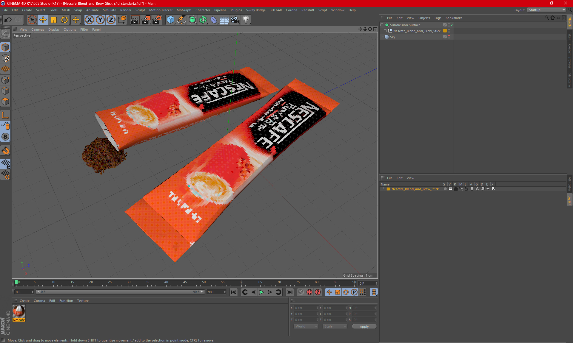Open the Layout Startup dropdown
Image resolution: width=573 pixels, height=343 pixels.
[x=546, y=10]
